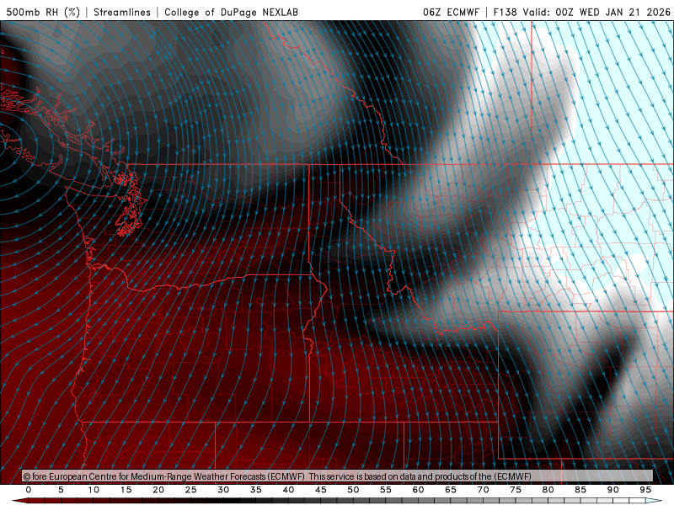Viewport: 674px width, 505px height.
Task: Click the "F138" forecast hour label
Action: click(505, 12)
